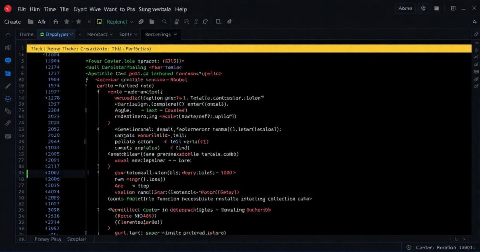
Task: Click the red app logo icon
Action: pos(8,8)
